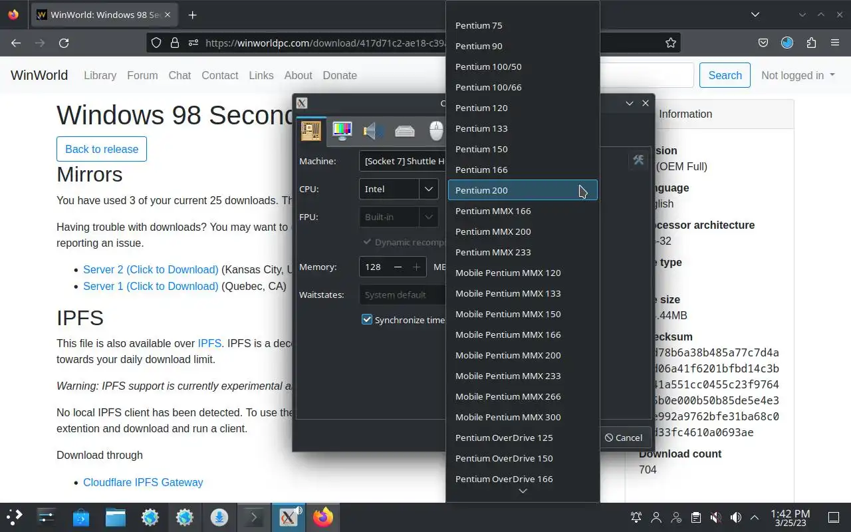Expand the Not logged in dropdown
Viewport: 851px width, 532px height.
tap(798, 75)
